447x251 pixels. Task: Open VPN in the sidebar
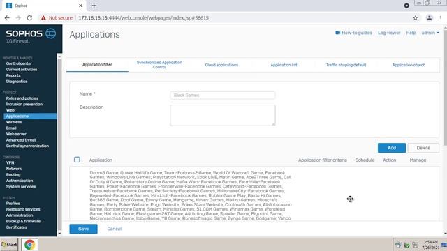[10, 162]
